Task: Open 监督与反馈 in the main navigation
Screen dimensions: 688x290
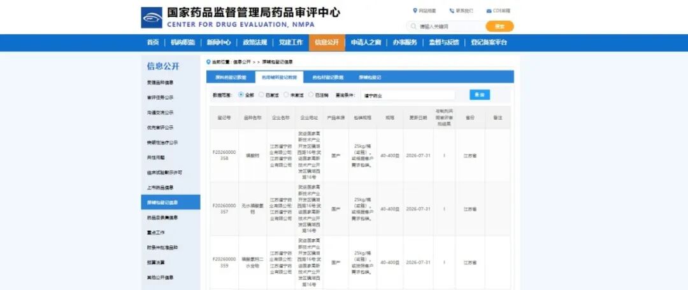Action: 443,43
